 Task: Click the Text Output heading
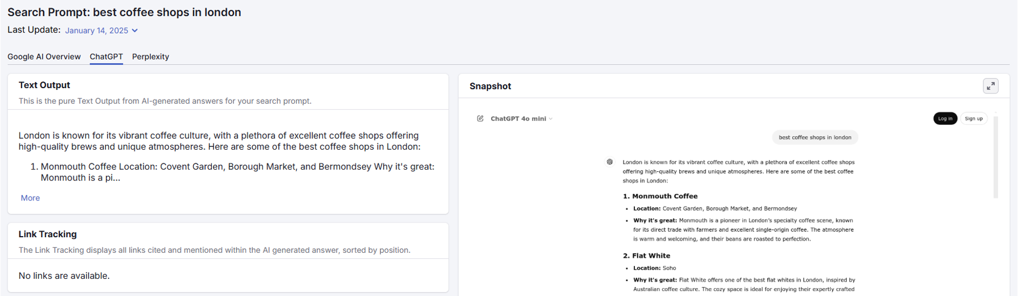click(x=44, y=85)
